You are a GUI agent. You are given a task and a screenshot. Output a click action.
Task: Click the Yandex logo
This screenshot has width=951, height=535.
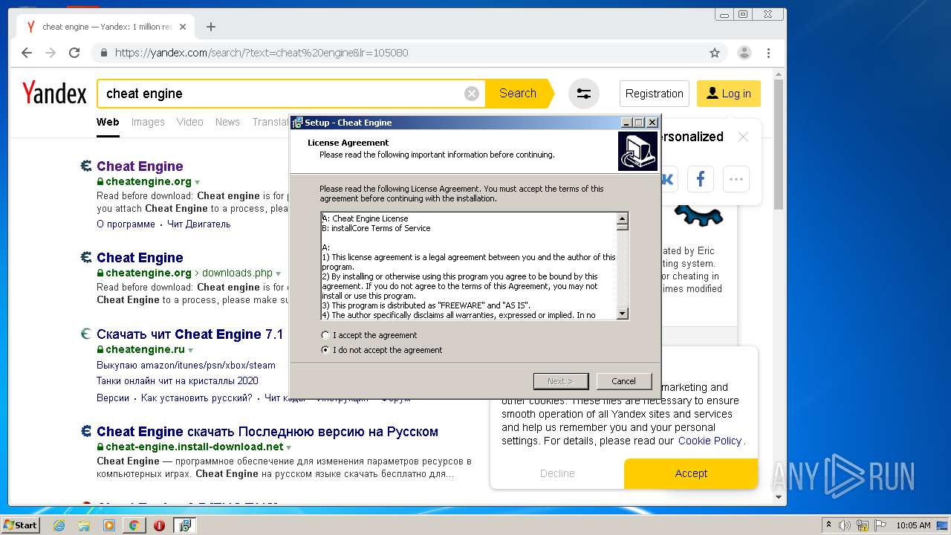(x=54, y=94)
